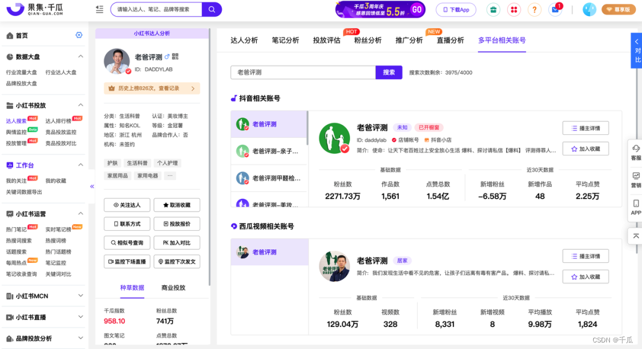Expand hidden tags via the ellipsis chip
The width and height of the screenshot is (642, 349).
pyautogui.click(x=170, y=176)
